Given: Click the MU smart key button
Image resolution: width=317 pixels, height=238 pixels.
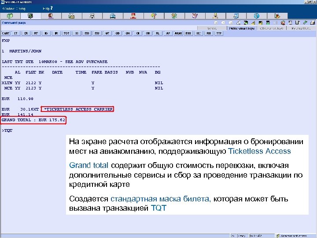Looking at the screenshot, I should (x=97, y=33).
